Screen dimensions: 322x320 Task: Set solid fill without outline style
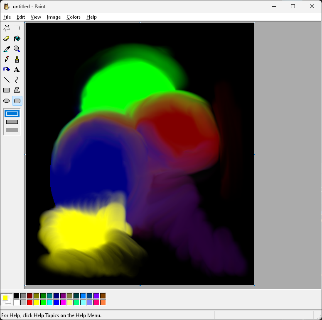pos(12,130)
